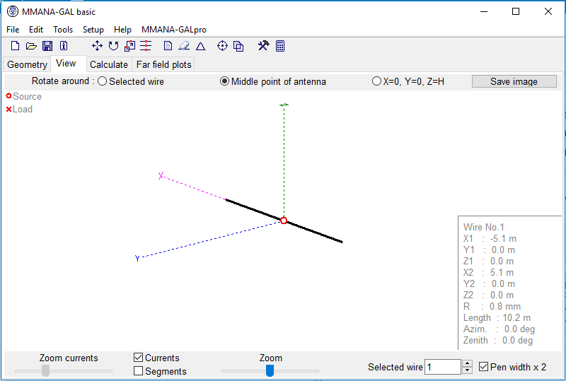Click the rotate arrow toolbar icon
The width and height of the screenshot is (566, 381).
[x=113, y=46]
